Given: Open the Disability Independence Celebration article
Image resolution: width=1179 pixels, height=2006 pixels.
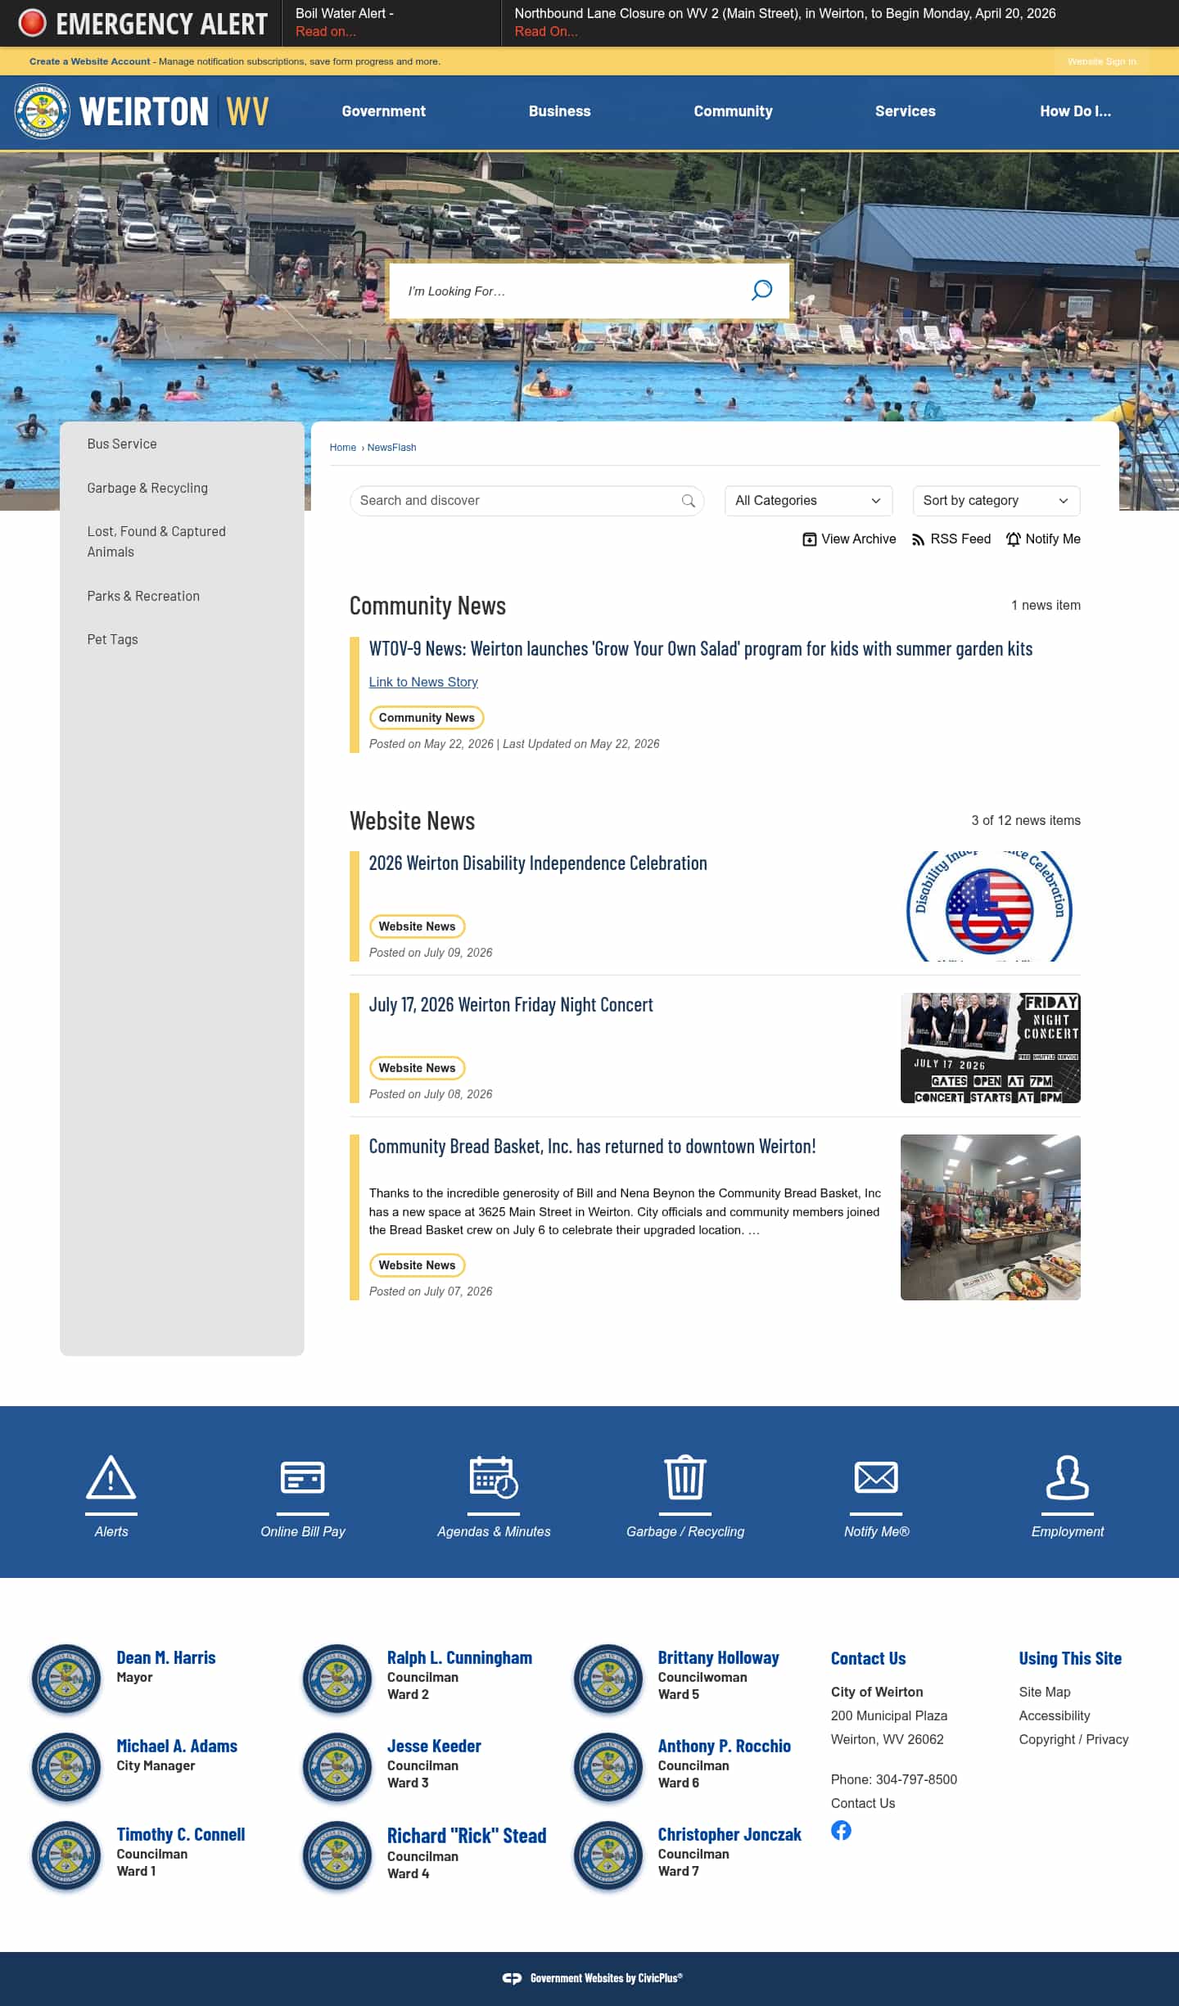Looking at the screenshot, I should point(538,863).
